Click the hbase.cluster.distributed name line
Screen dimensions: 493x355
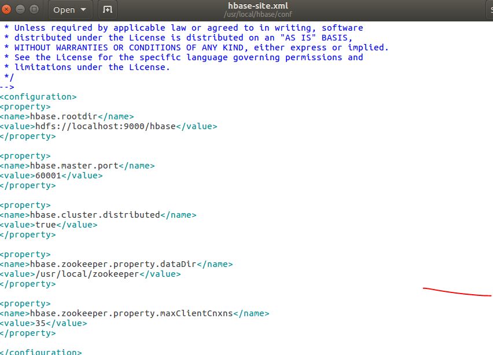98,215
